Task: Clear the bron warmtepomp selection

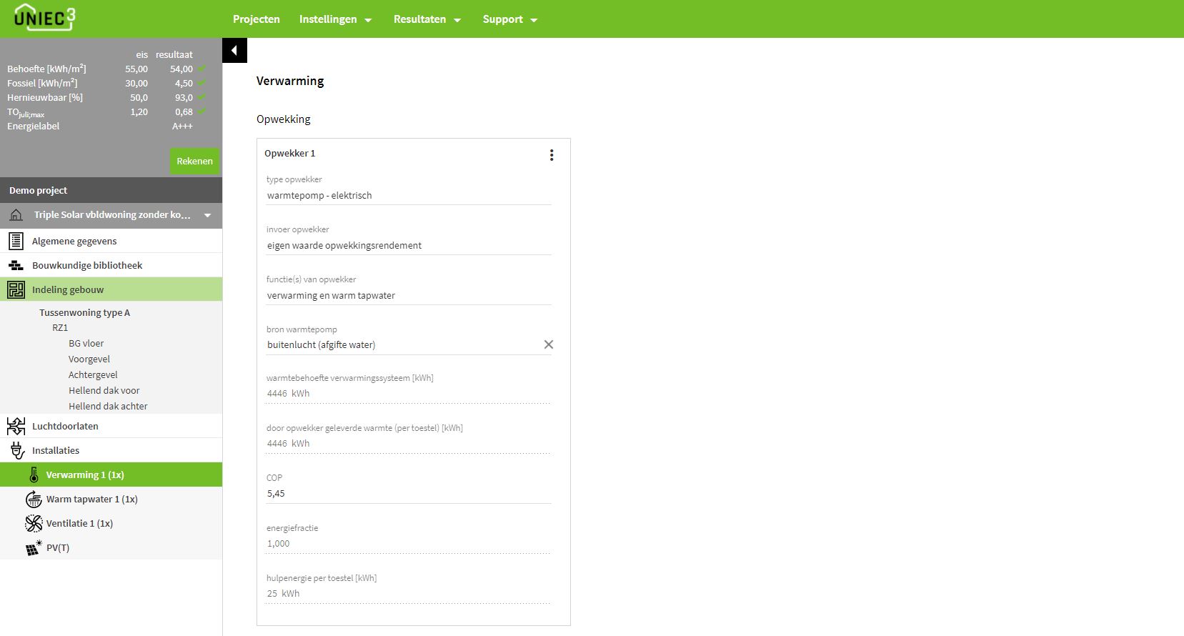Action: click(x=548, y=344)
